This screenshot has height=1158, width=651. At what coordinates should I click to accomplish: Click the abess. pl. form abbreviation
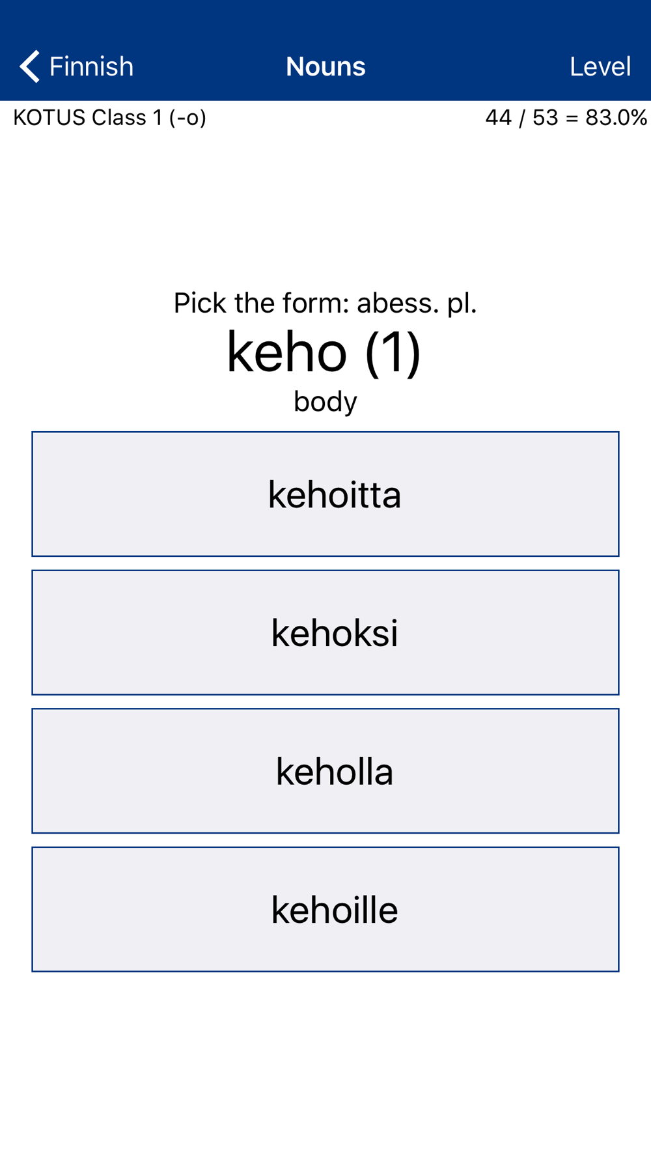pos(417,303)
